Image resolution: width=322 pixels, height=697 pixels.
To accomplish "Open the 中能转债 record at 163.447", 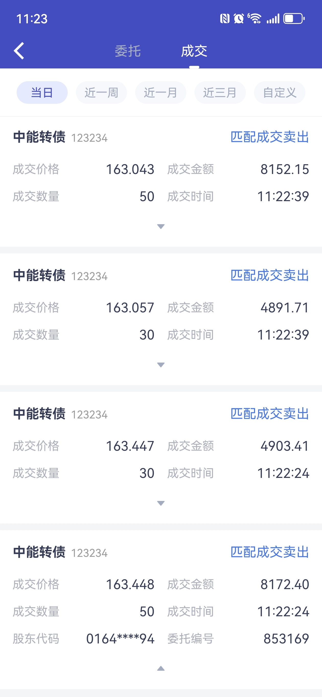I will [x=161, y=457].
